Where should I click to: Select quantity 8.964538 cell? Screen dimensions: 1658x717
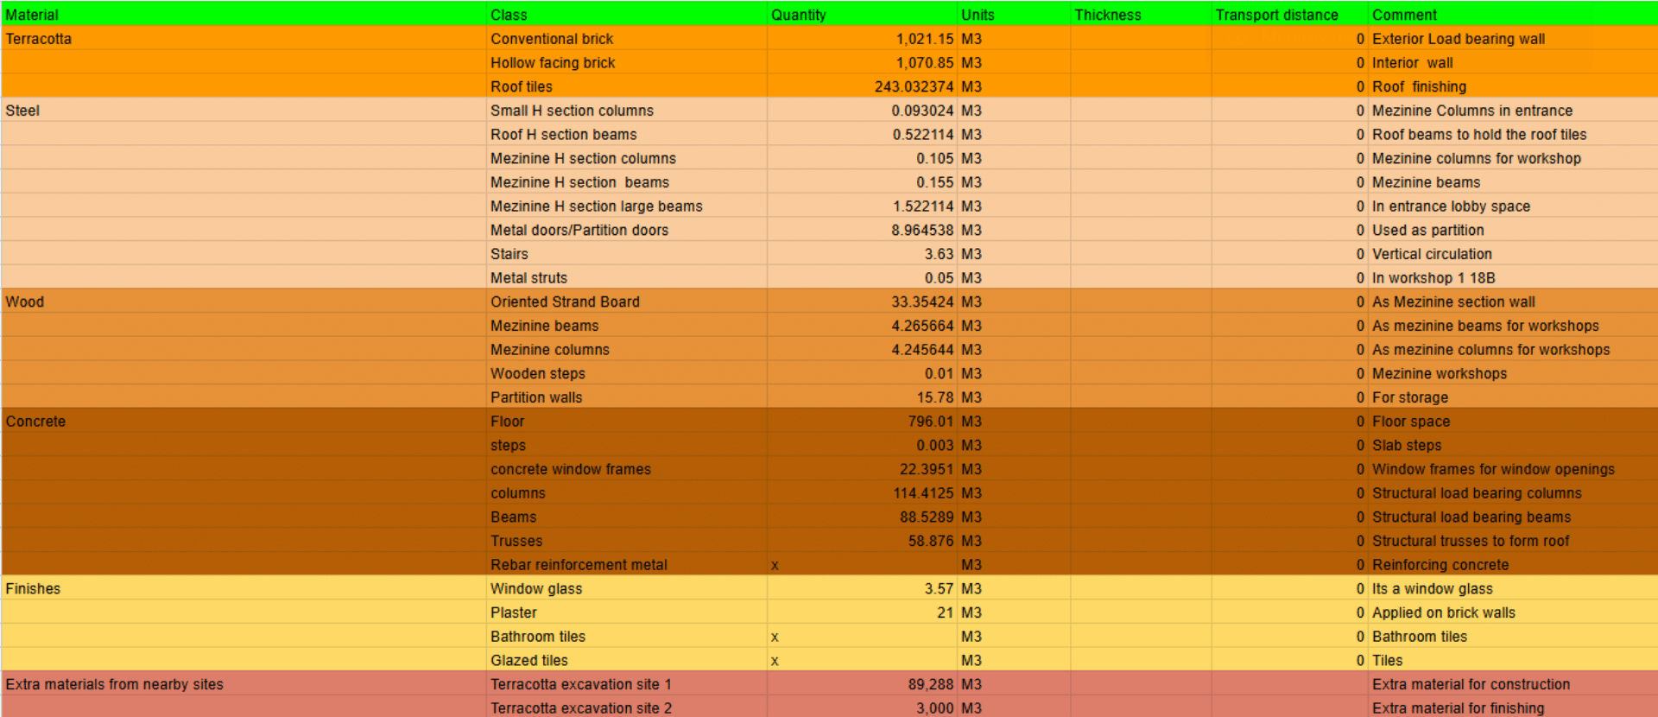point(862,230)
